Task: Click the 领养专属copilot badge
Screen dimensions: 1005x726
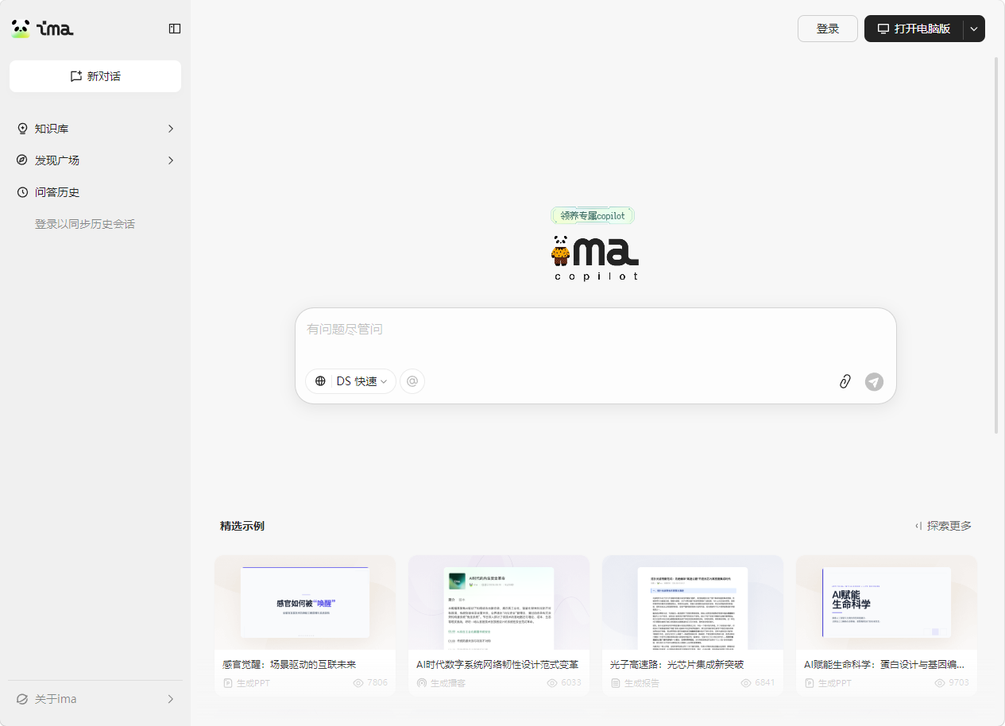Action: tap(593, 215)
